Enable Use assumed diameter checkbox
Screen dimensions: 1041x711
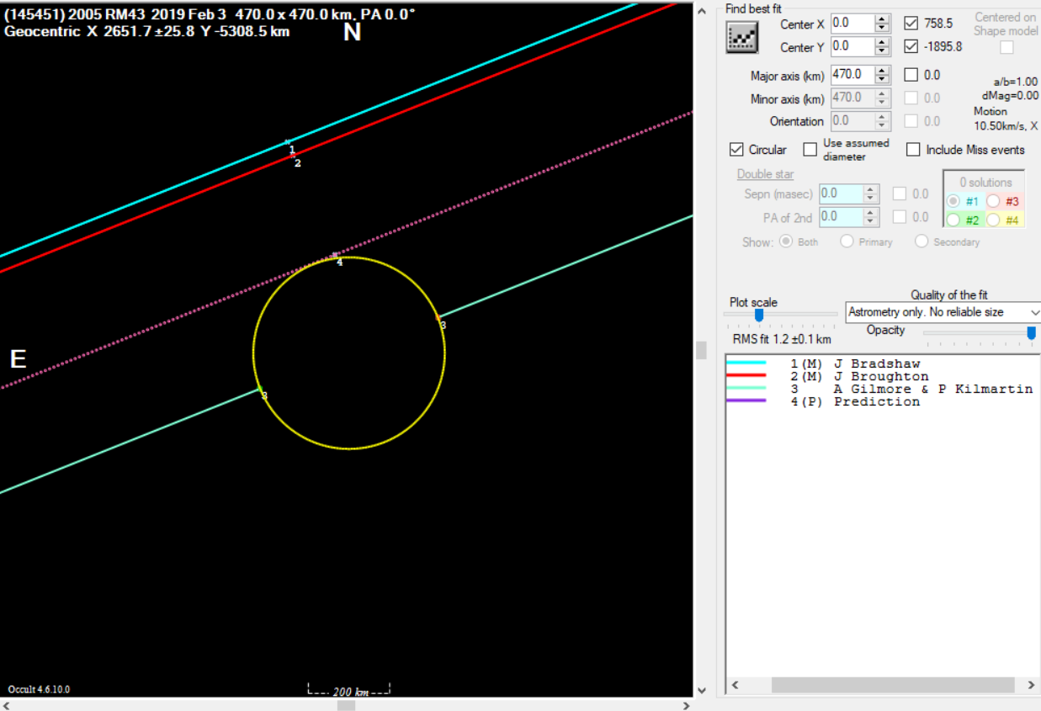(x=810, y=150)
